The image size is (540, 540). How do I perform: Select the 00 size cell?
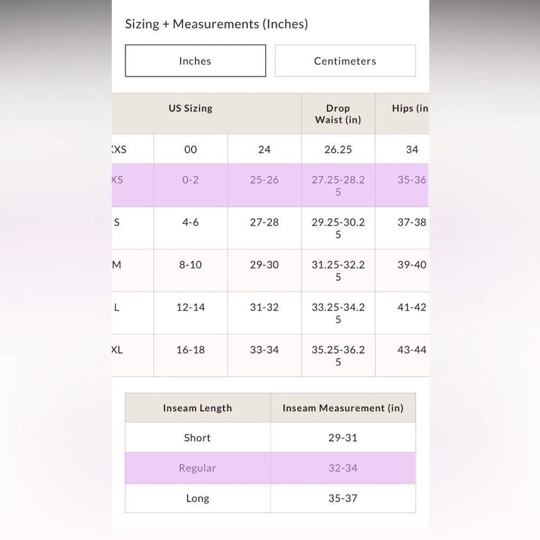[x=191, y=150]
